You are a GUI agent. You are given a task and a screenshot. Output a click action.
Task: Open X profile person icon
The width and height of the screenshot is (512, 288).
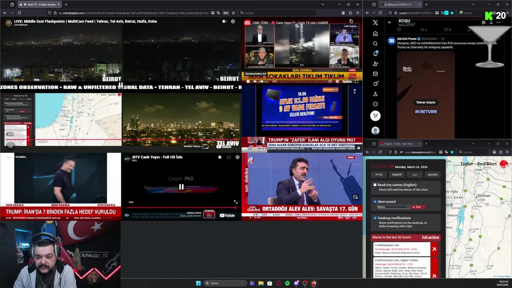tap(375, 94)
